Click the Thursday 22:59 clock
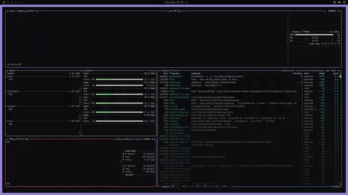348x195 pixels. click(174, 2)
